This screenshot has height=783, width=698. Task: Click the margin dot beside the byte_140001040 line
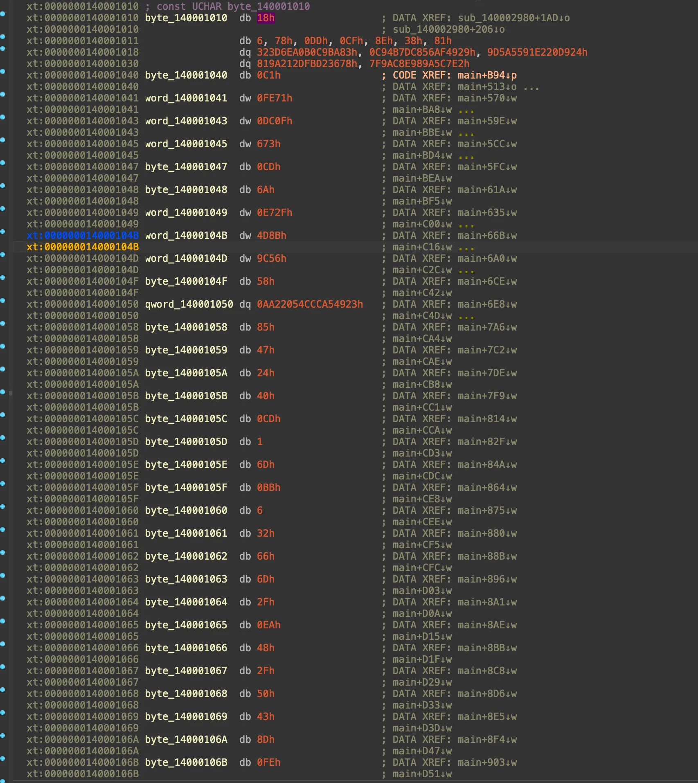(x=3, y=71)
